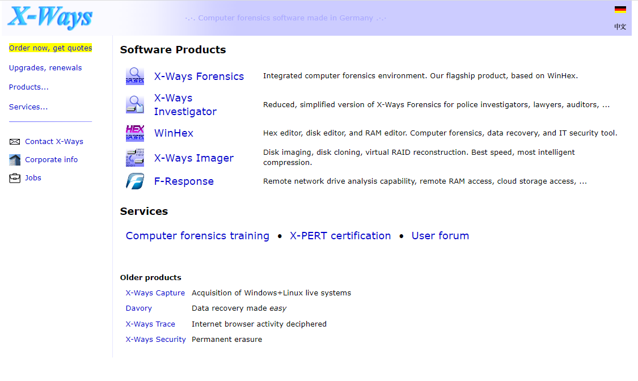This screenshot has height=381, width=638.
Task: Click the WinHex HEX icon
Action: pyautogui.click(x=134, y=133)
